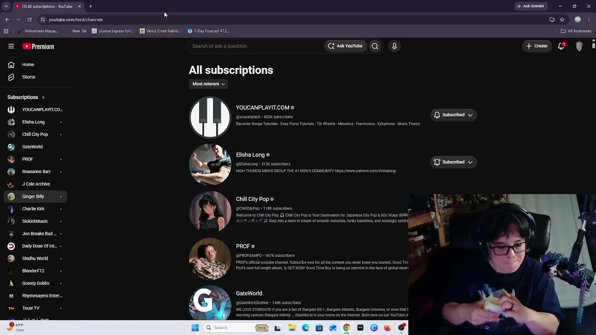Screen dimensions: 596x335
Task: Click the Elisha Long notification bell
Action: click(x=437, y=162)
